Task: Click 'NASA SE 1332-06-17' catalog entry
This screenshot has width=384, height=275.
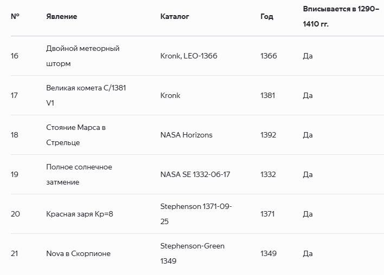Action: point(195,174)
